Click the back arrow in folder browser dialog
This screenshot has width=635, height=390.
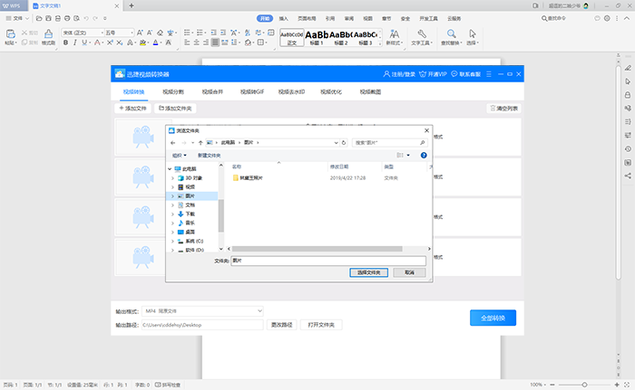(x=173, y=143)
